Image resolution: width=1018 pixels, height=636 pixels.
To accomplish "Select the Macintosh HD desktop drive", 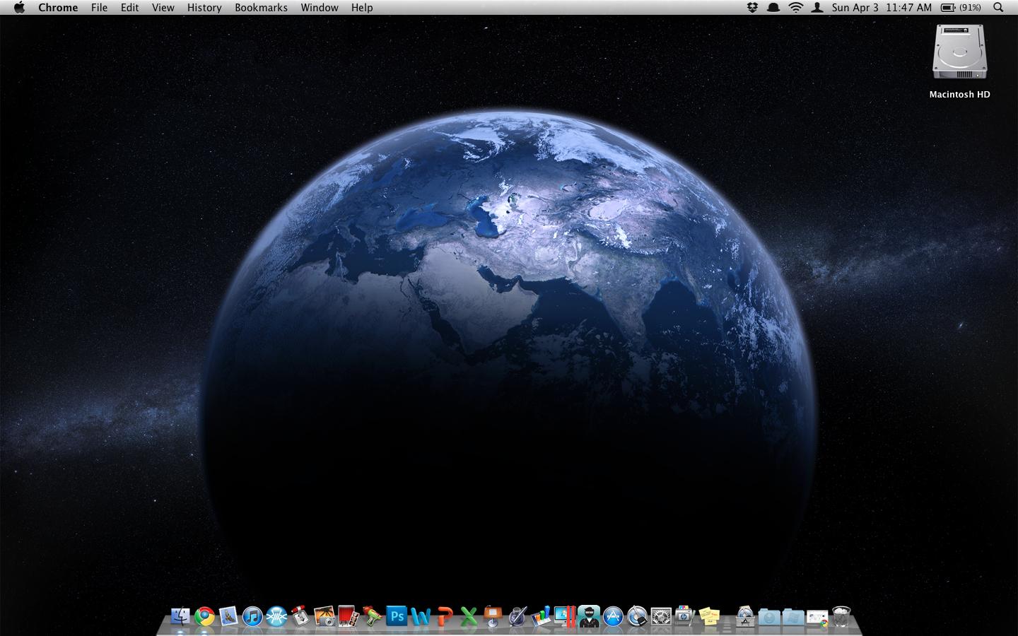I will [959, 61].
